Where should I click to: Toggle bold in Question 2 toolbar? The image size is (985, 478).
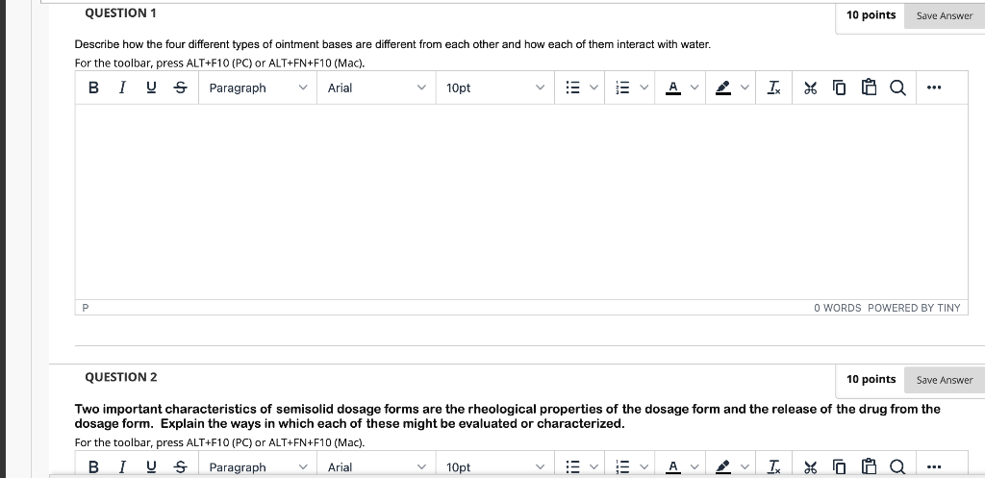tap(93, 467)
